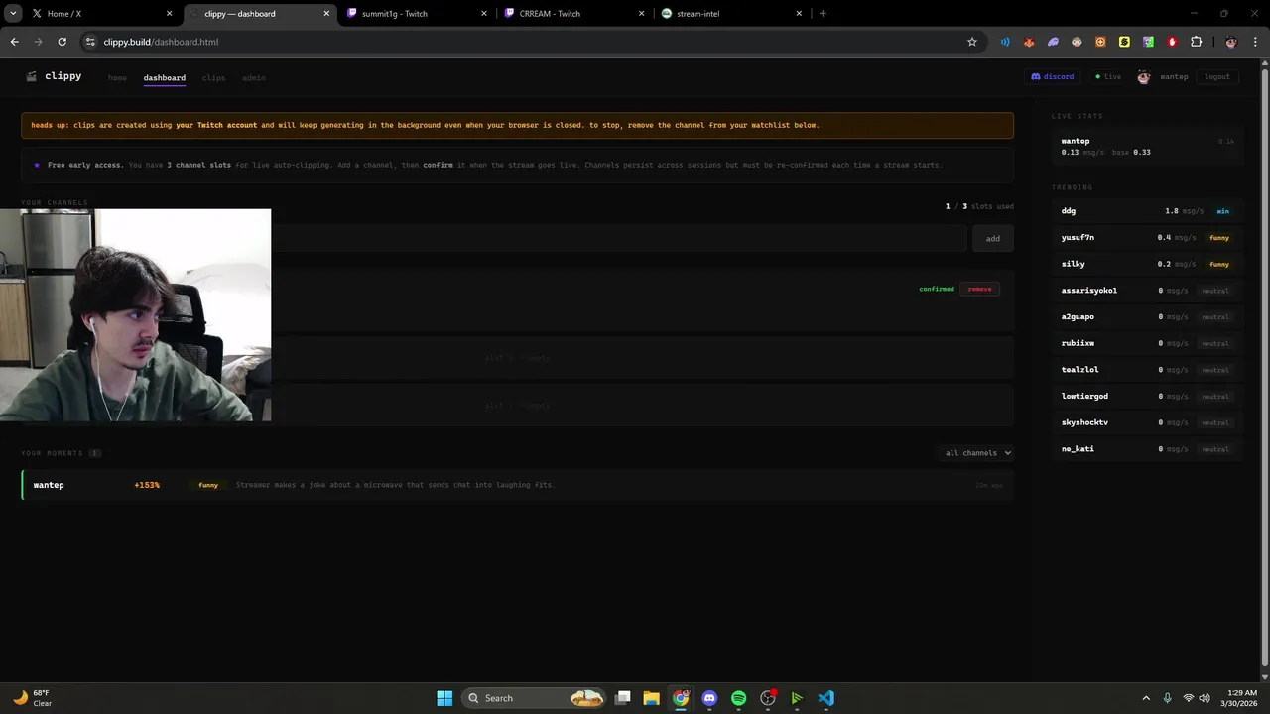The width and height of the screenshot is (1270, 714).
Task: Switch to the clips nav tab
Action: [x=213, y=77]
